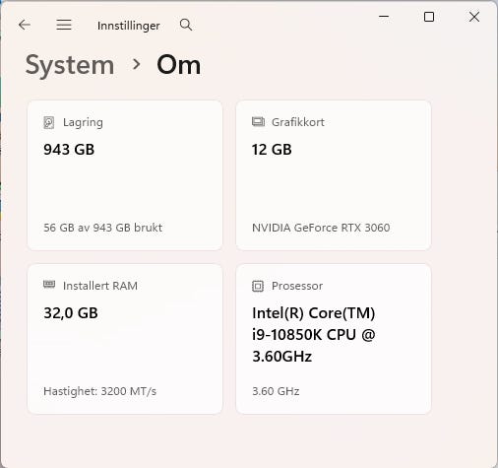
Task: Open the Grafikkort 12 GB card
Action: (x=334, y=175)
